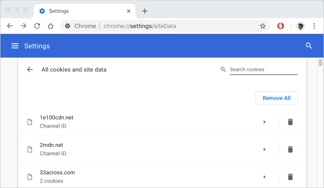Reload the current page

(37, 26)
